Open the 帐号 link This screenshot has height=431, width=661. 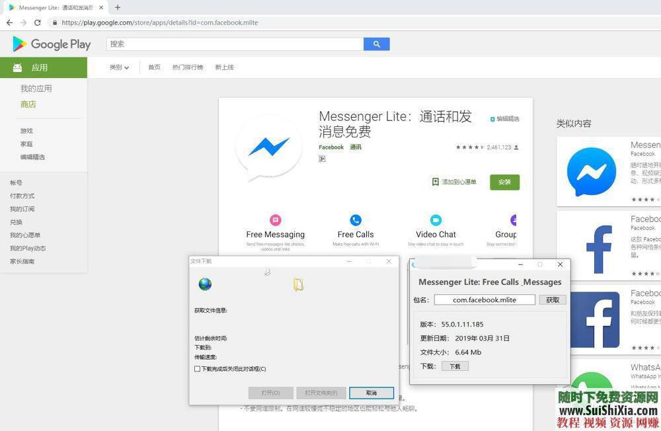[x=16, y=182]
